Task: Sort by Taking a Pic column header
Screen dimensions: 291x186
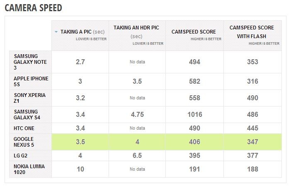Action: click(80, 36)
